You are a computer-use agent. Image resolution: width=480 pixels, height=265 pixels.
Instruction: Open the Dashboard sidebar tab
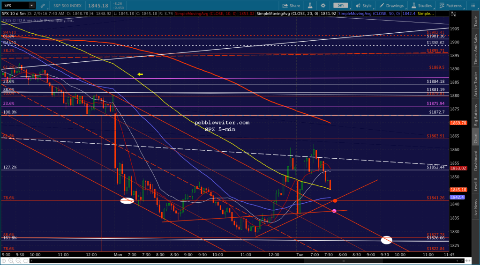(x=475, y=161)
